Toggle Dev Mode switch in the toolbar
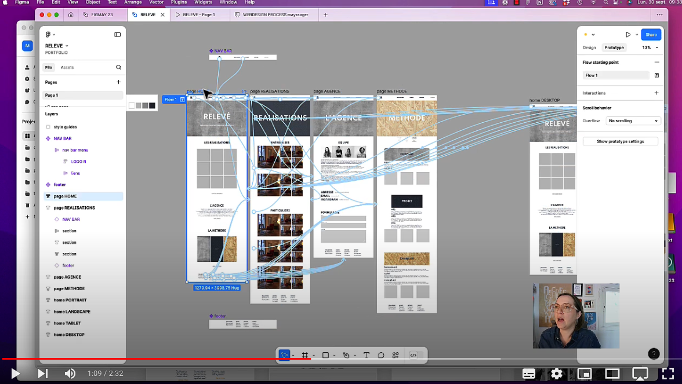 click(x=413, y=355)
